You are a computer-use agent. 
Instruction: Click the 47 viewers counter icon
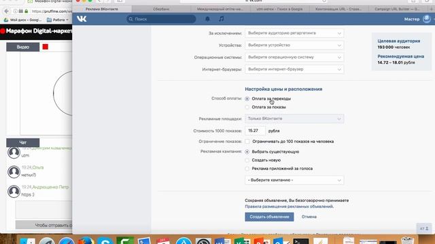(424, 228)
